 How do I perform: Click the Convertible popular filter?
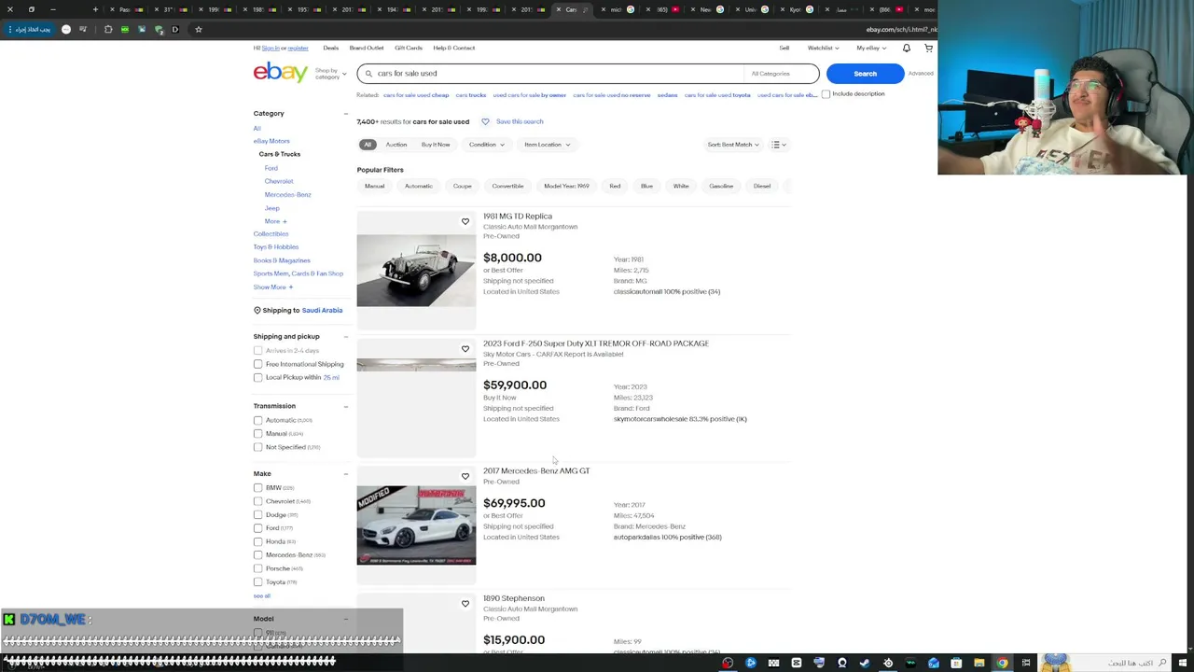507,186
